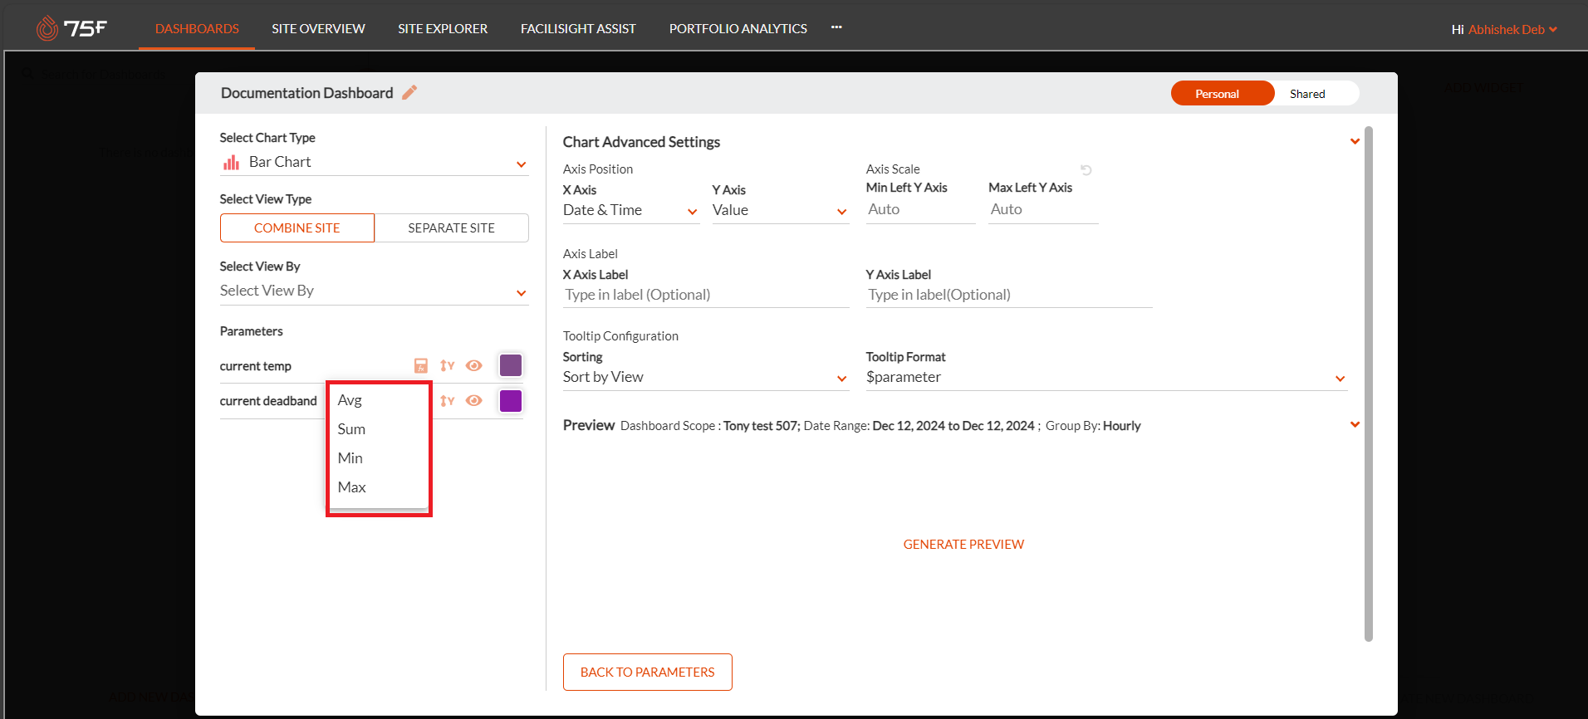Click the Y-axis swap icon for current deadband
1588x719 pixels.
coord(448,400)
